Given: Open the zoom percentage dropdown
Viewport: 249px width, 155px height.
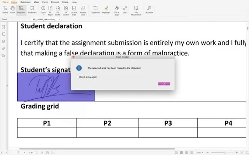Looking at the screenshot, I should coord(202,153).
